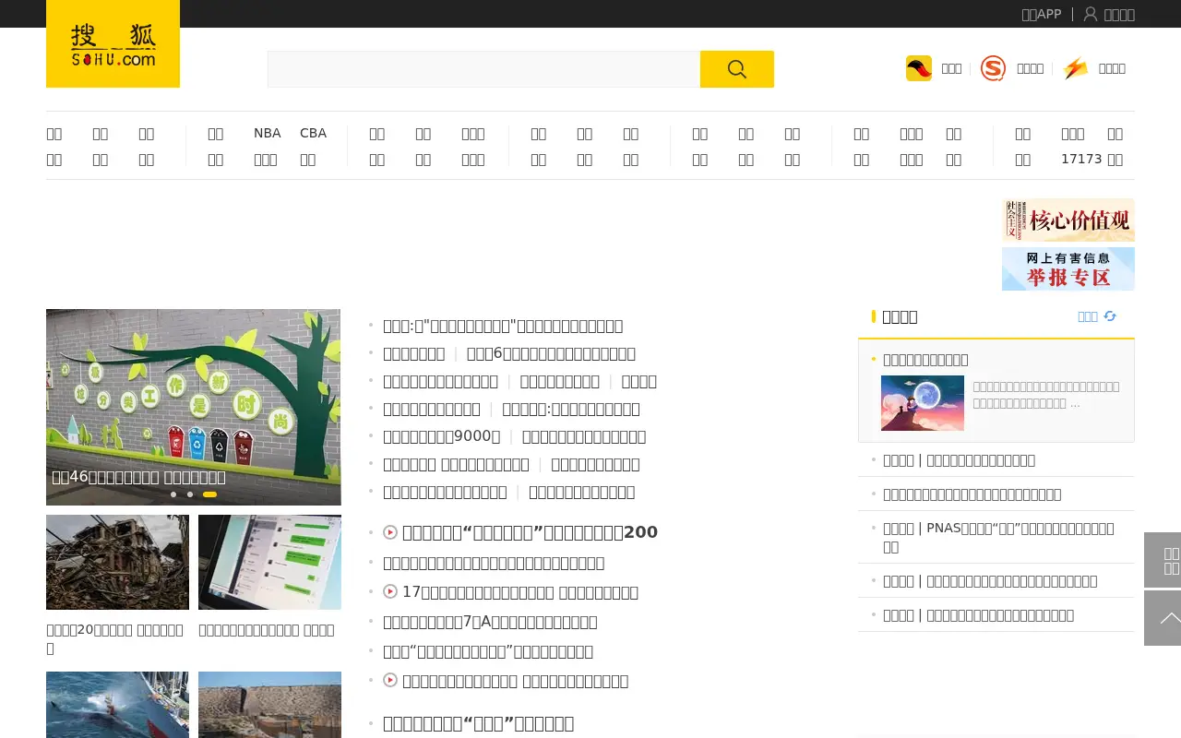Select the active yellow slideshow indicator
Viewport: 1181px width, 738px height.
(x=209, y=494)
